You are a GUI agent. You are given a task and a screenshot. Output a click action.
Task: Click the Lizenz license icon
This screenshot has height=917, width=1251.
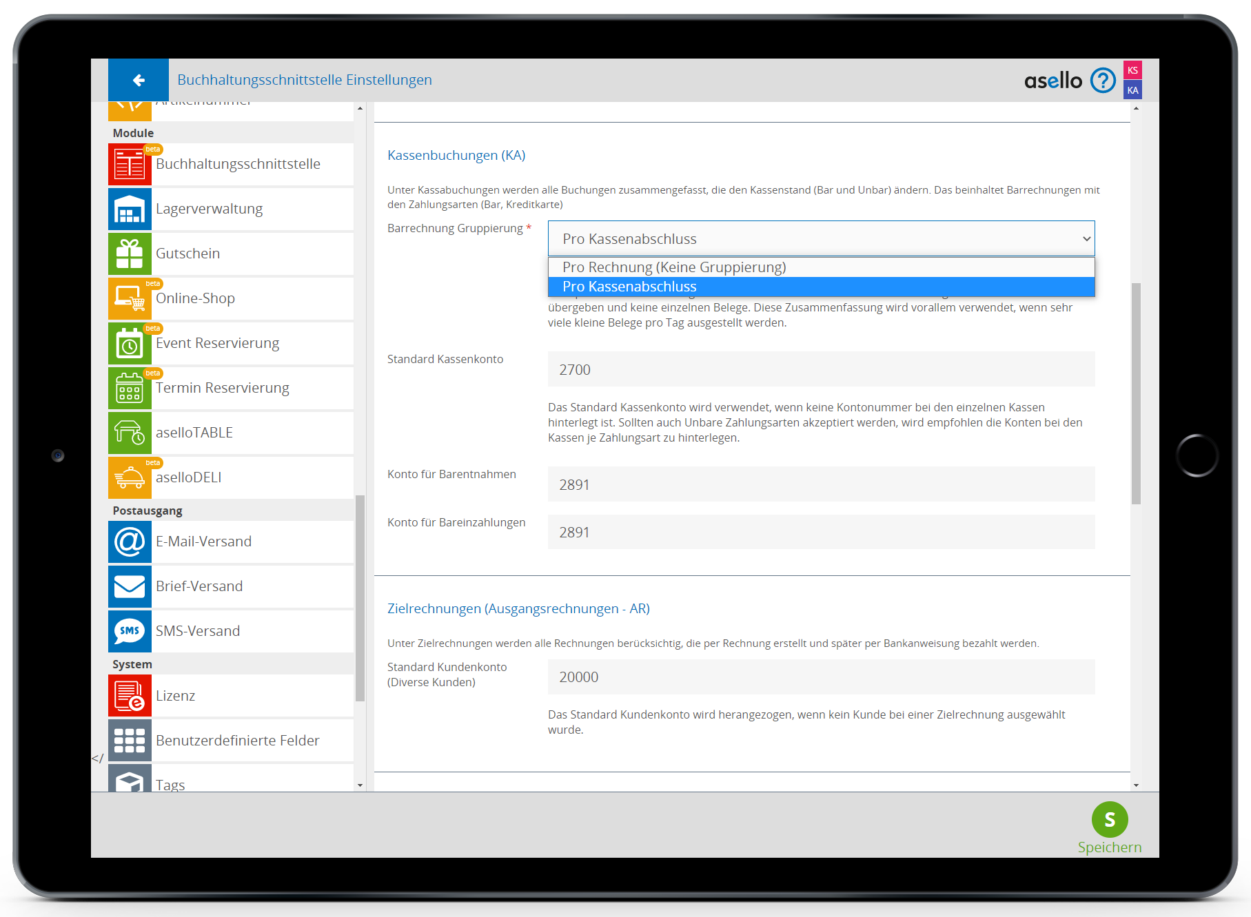(x=130, y=696)
